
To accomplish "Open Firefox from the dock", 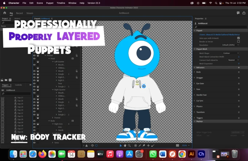I will [x=42, y=154].
